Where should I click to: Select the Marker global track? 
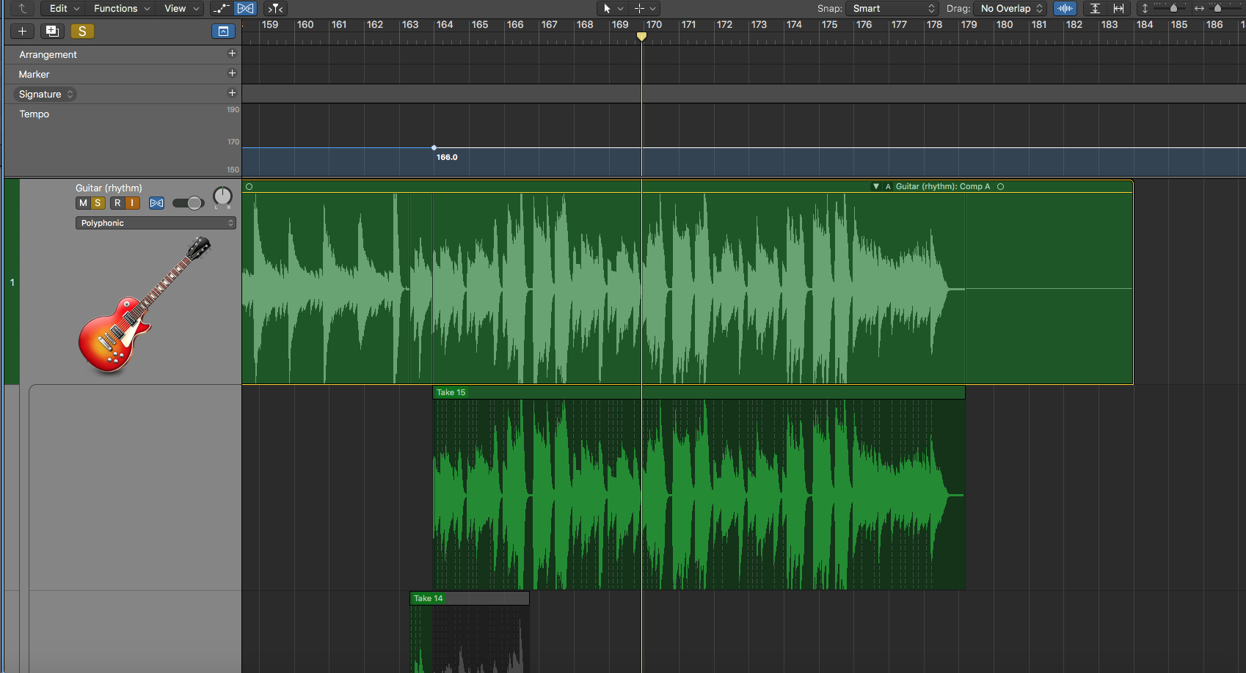tap(34, 75)
